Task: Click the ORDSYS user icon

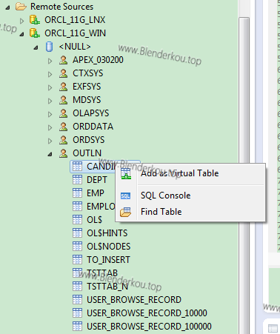Action: (64, 140)
